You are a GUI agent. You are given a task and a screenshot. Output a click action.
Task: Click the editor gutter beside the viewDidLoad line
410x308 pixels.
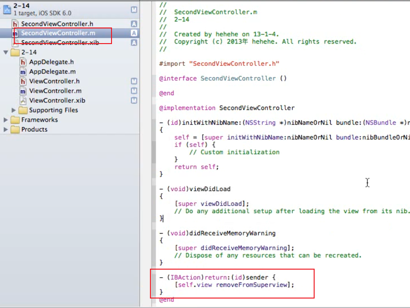[146, 189]
